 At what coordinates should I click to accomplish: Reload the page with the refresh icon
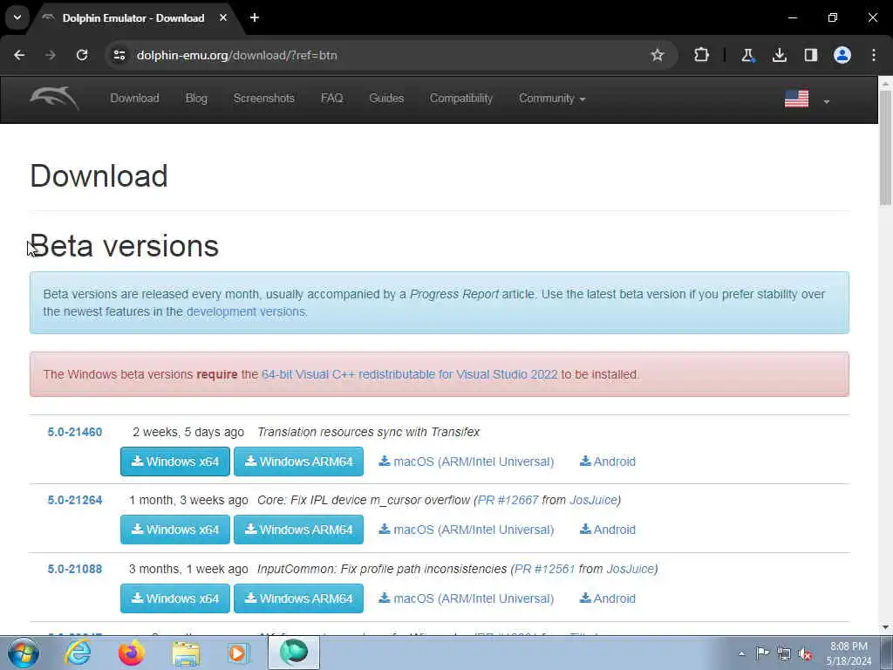(82, 55)
